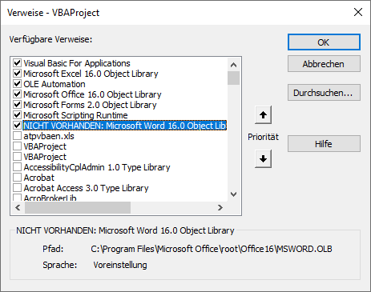The width and height of the screenshot is (371, 292).
Task: Select the Microsoft Scripting Runtime row
Action: tap(75, 115)
